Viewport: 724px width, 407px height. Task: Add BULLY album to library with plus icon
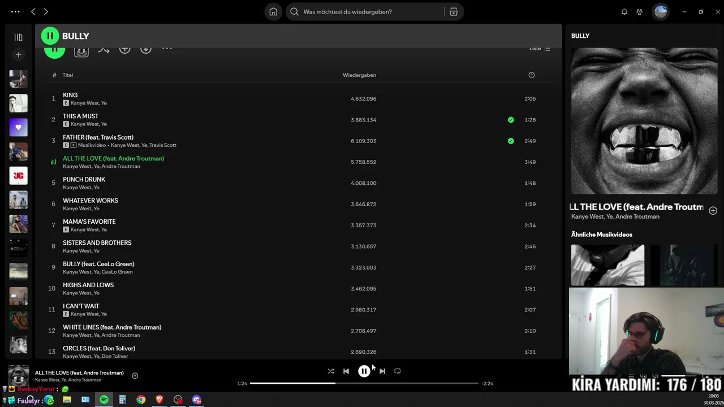(124, 49)
